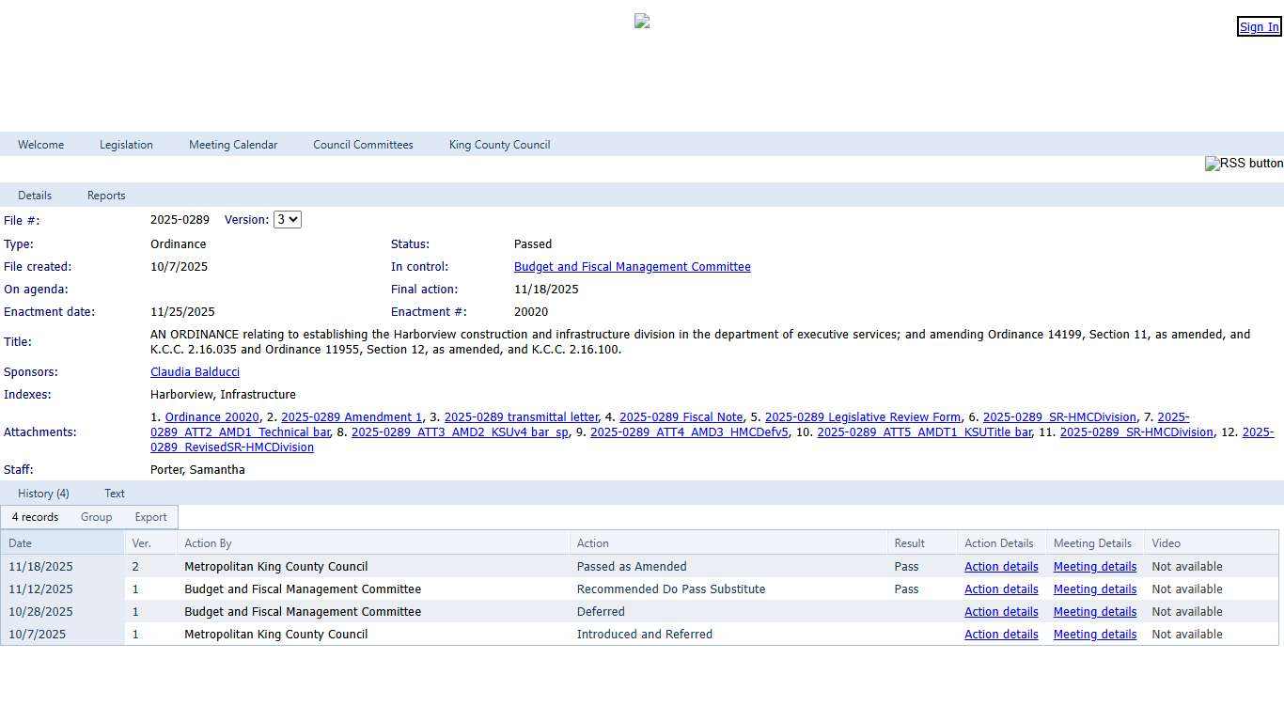1284x722 pixels.
Task: Switch to the Reports tab
Action: 106,196
